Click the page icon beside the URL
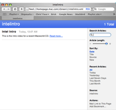The image size is (116, 110). click(x=28, y=9)
